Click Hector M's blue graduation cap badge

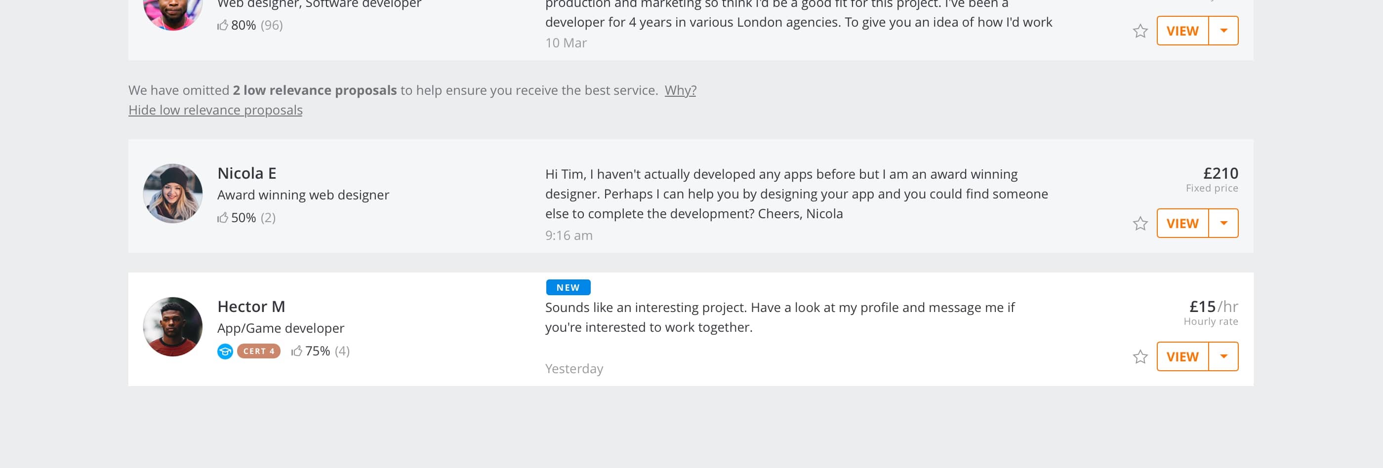click(225, 351)
